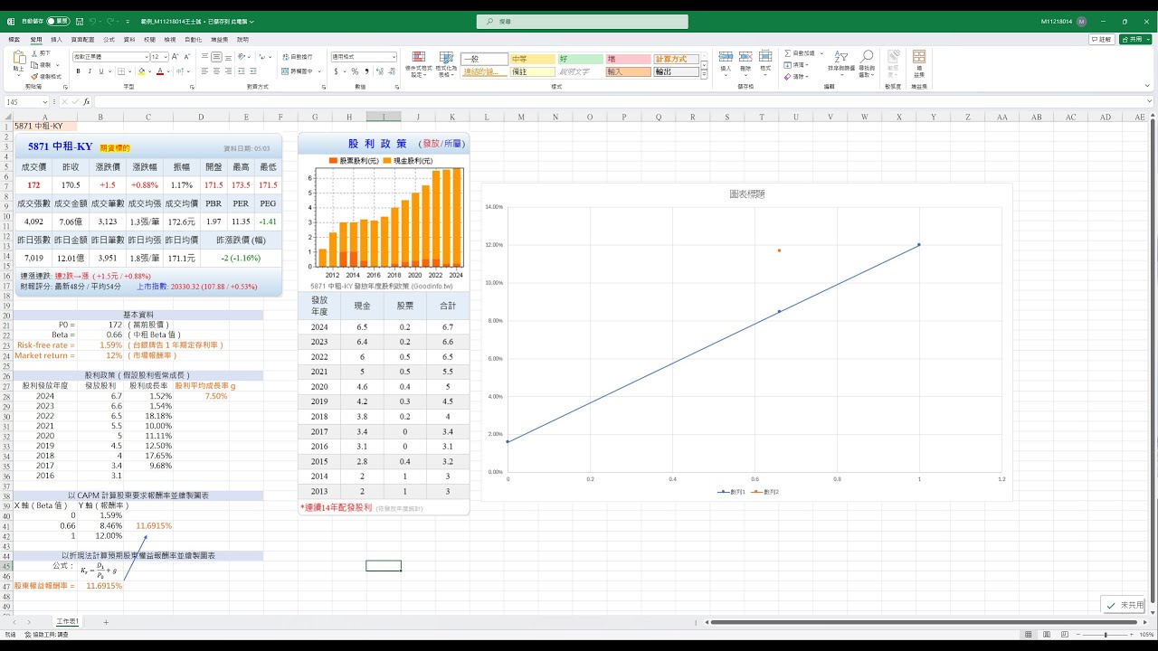
Task: Open the Formulas (公式) tab
Action: (x=109, y=40)
